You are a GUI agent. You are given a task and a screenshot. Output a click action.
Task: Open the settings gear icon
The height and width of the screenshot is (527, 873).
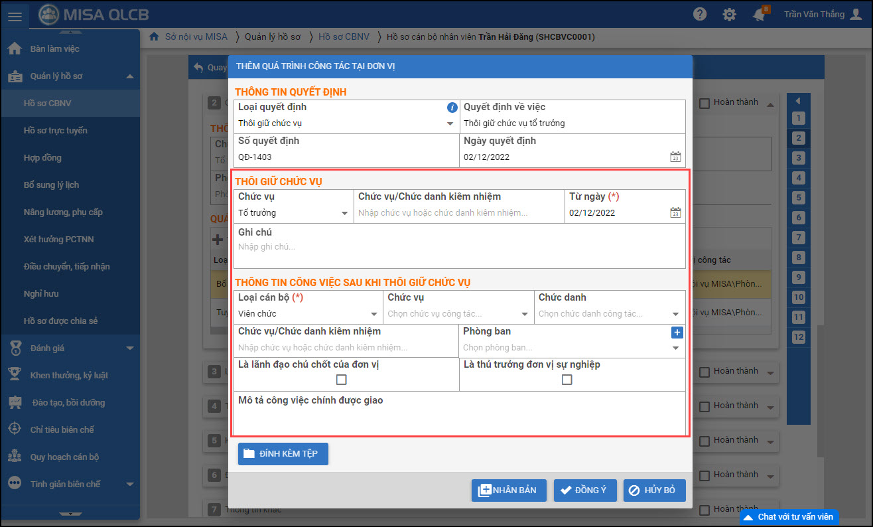(x=729, y=14)
